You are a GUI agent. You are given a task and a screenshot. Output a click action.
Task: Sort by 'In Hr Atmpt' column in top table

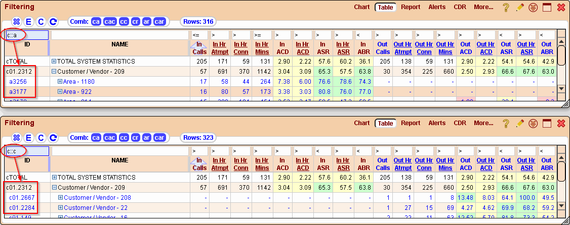pyautogui.click(x=220, y=48)
